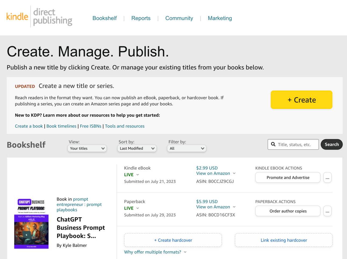Click the Kindle Direct Publishing logo
347x259 pixels.
pos(39,17)
